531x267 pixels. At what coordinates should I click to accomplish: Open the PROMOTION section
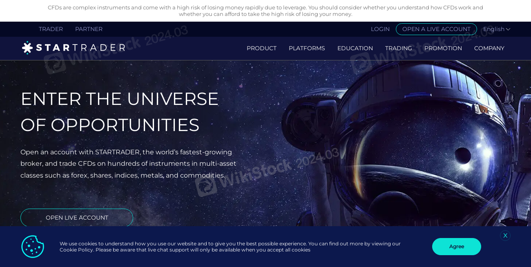pos(443,48)
